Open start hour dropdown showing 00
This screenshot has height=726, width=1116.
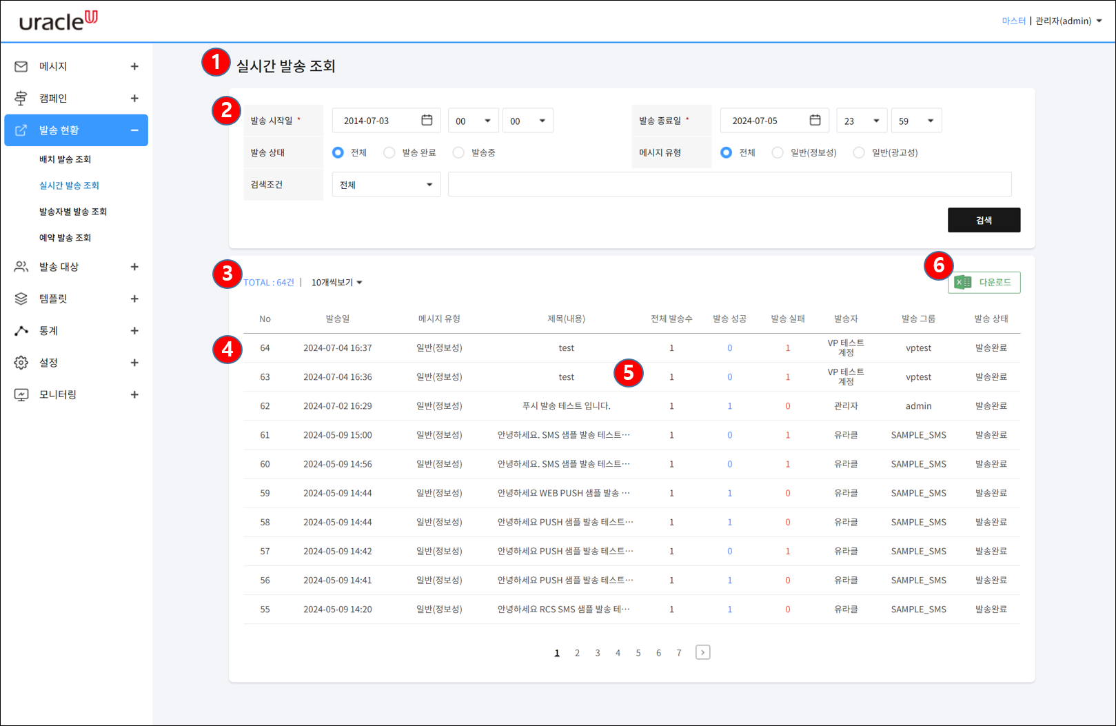coord(474,121)
